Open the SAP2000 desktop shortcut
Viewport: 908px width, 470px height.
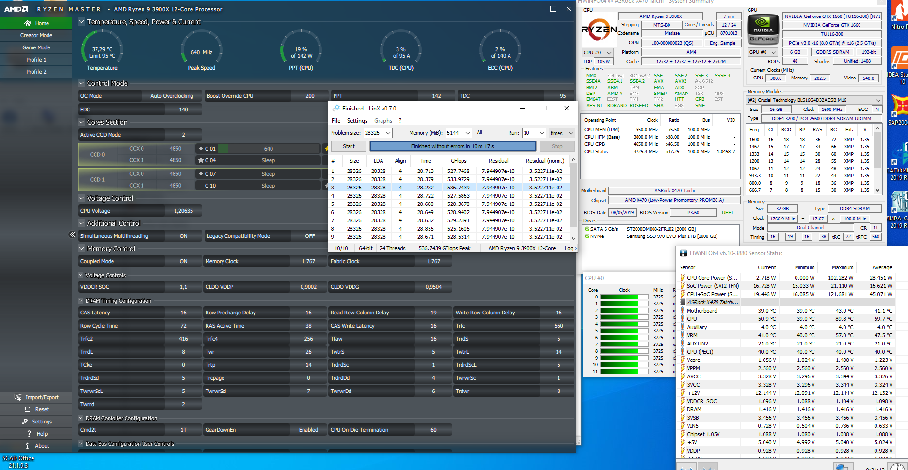click(x=898, y=110)
